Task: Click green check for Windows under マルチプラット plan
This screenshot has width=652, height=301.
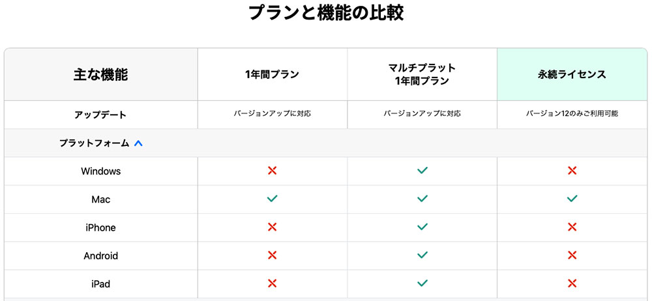Action: tap(422, 171)
